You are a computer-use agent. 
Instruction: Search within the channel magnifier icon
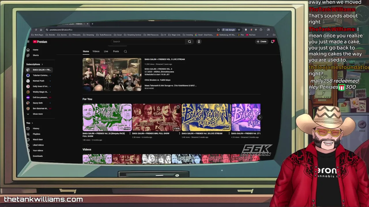pyautogui.click(x=125, y=51)
